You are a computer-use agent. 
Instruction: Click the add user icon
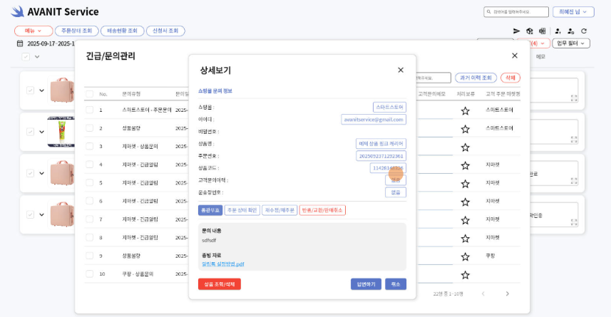(x=558, y=31)
